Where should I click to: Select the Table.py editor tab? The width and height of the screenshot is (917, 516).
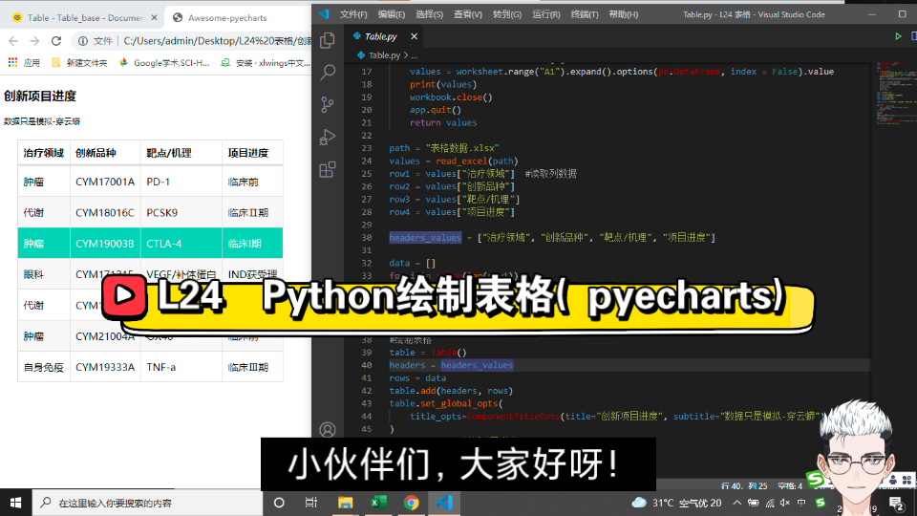[381, 36]
